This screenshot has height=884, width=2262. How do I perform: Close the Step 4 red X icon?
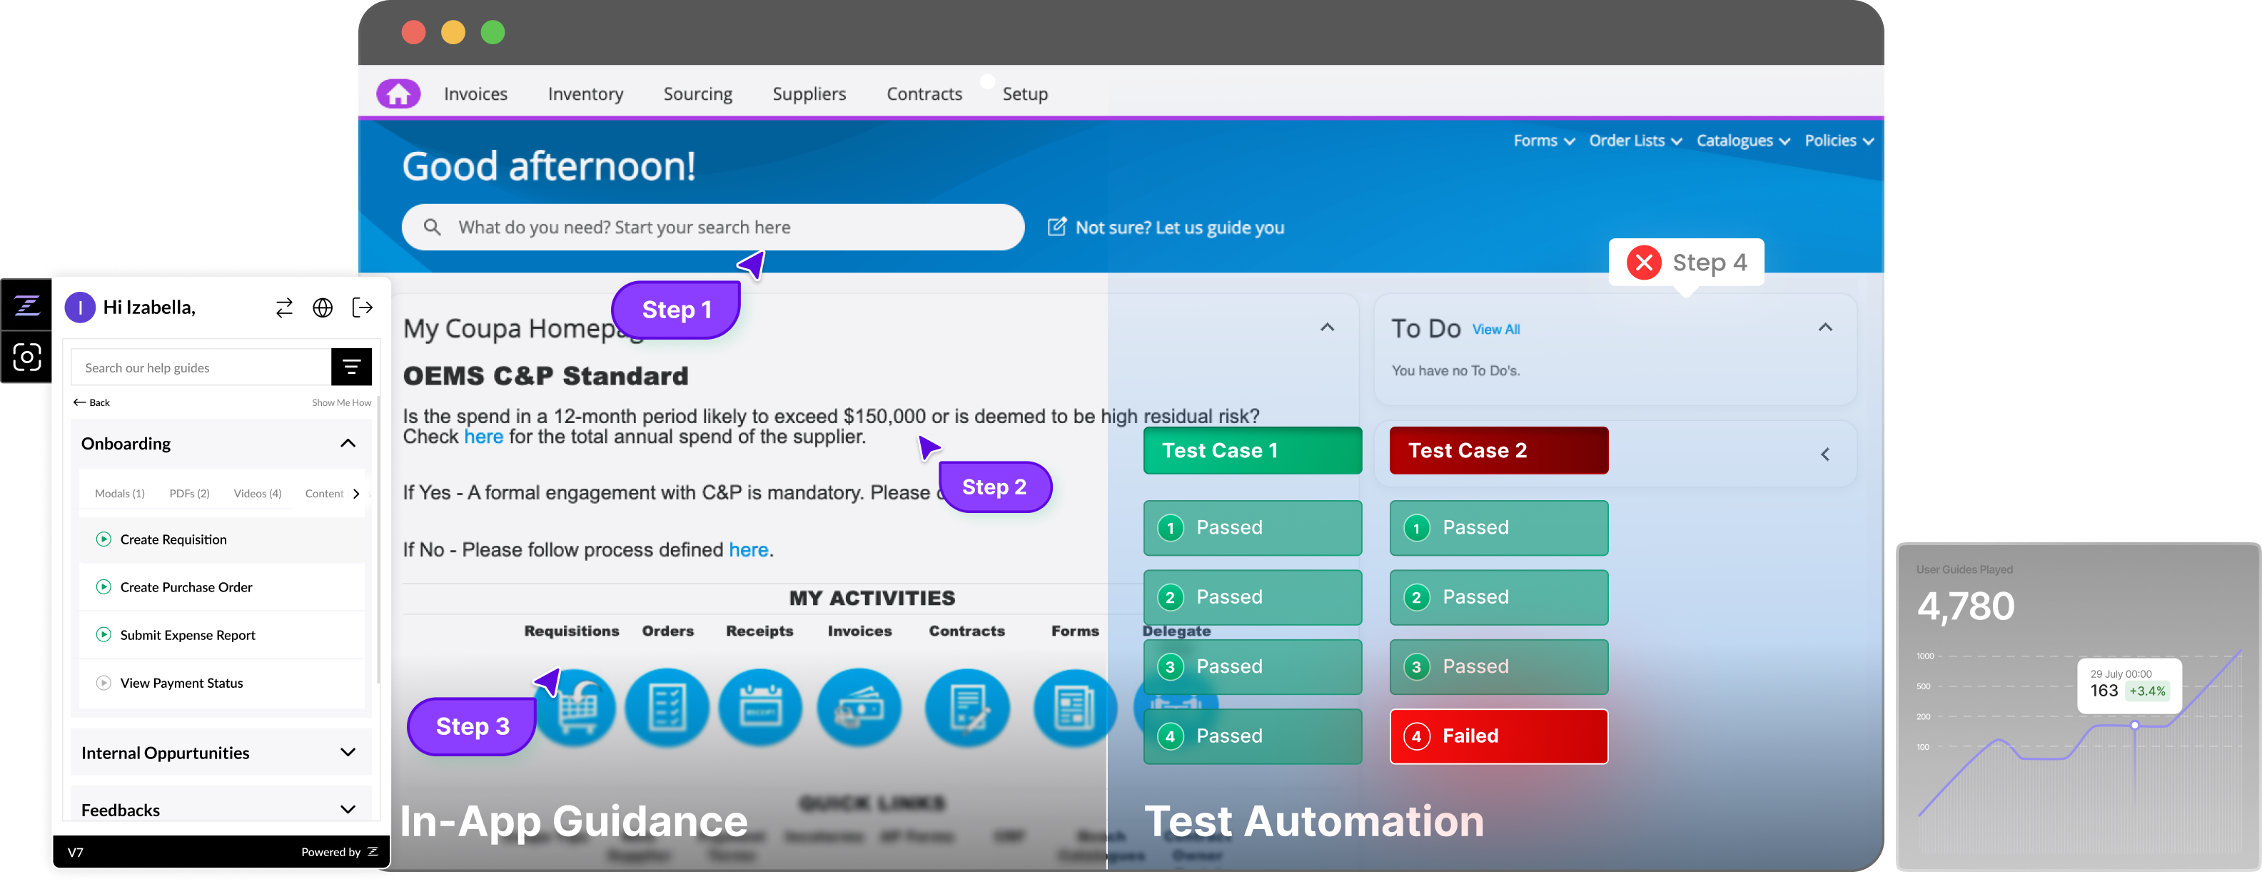point(1643,263)
